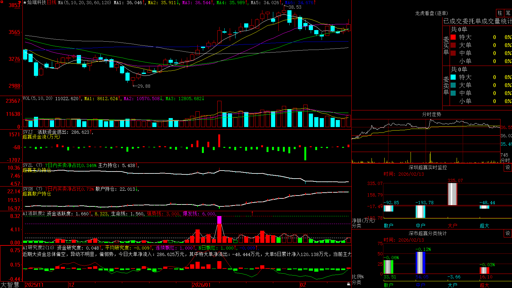Open the SVZJ indicator label

coord(28,132)
